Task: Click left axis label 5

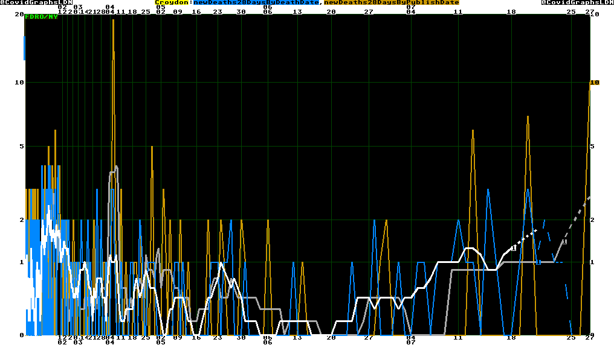Action: coord(22,147)
